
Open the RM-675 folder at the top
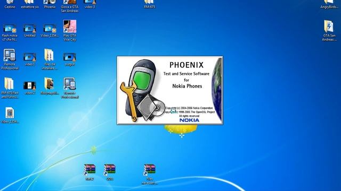pyautogui.click(x=149, y=4)
